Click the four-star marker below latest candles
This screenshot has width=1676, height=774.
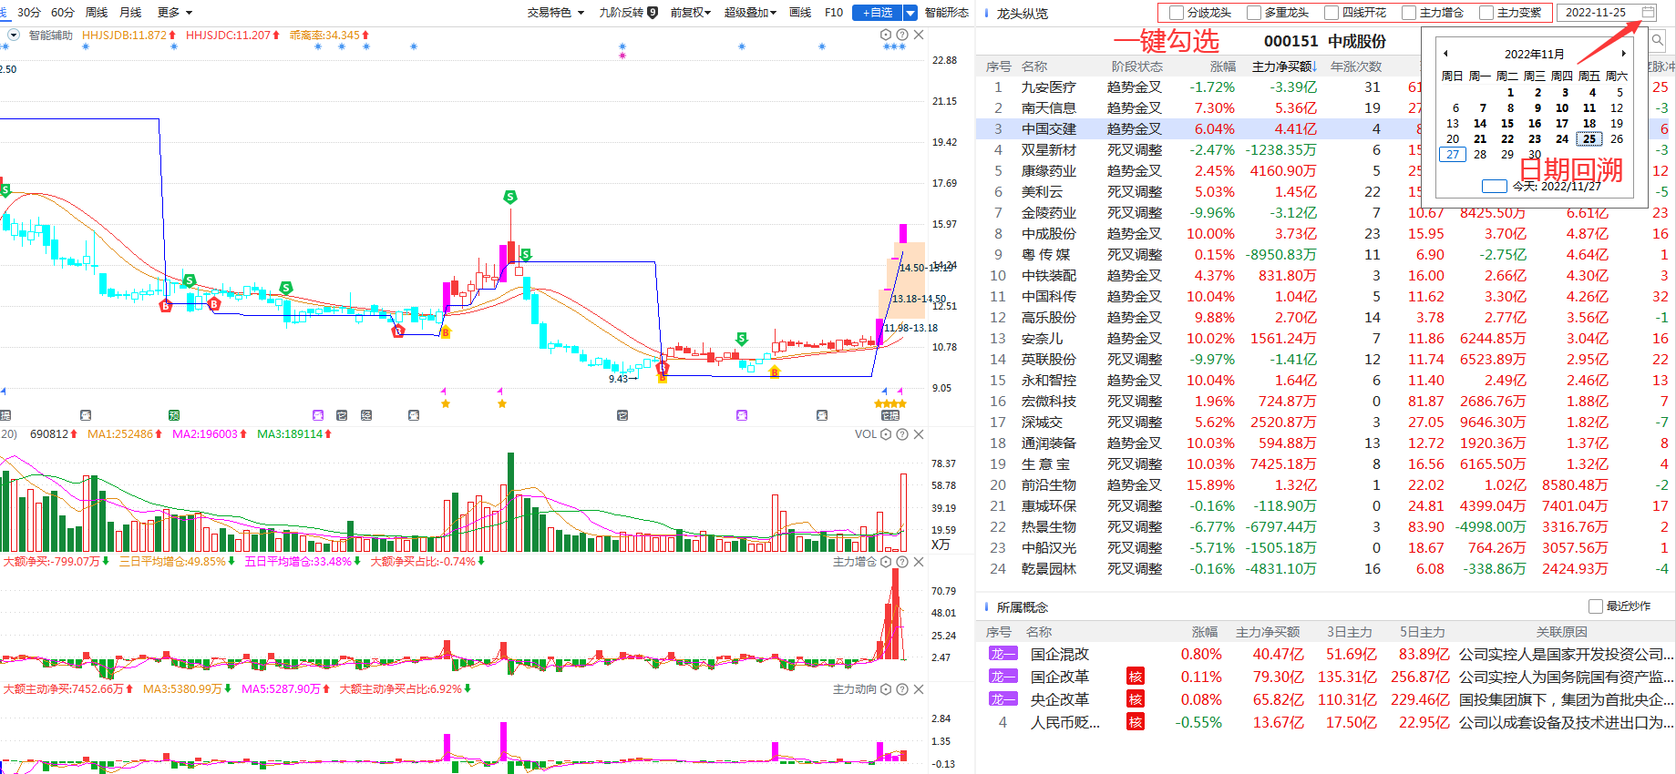pos(890,403)
